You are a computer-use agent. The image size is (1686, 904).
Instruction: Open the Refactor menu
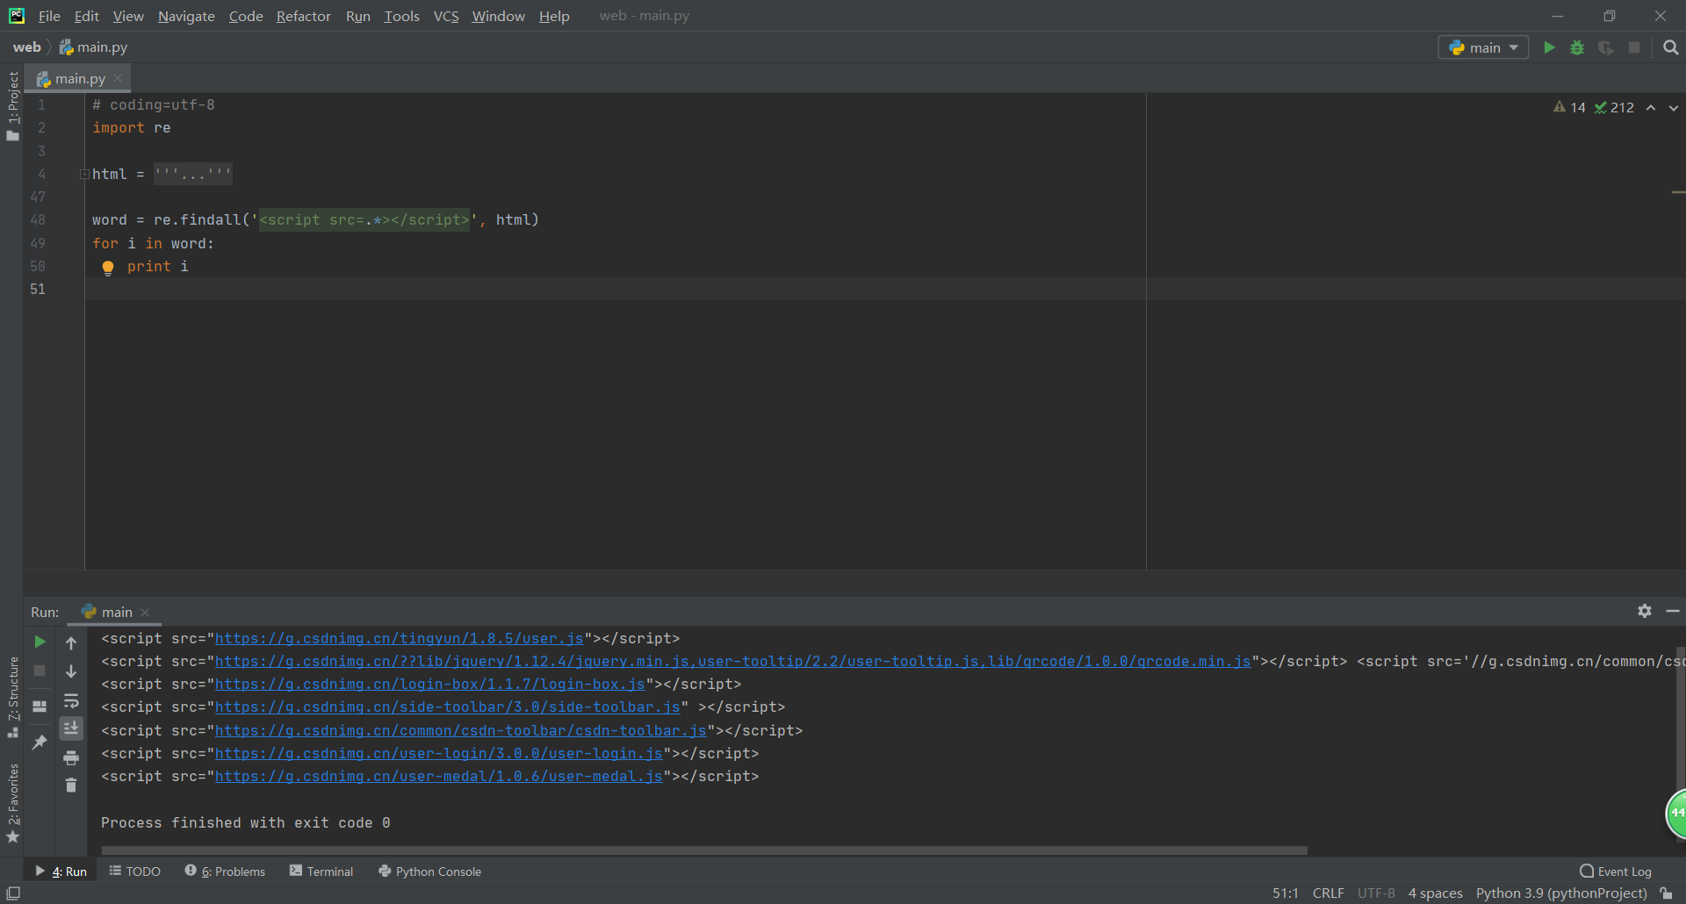click(303, 16)
